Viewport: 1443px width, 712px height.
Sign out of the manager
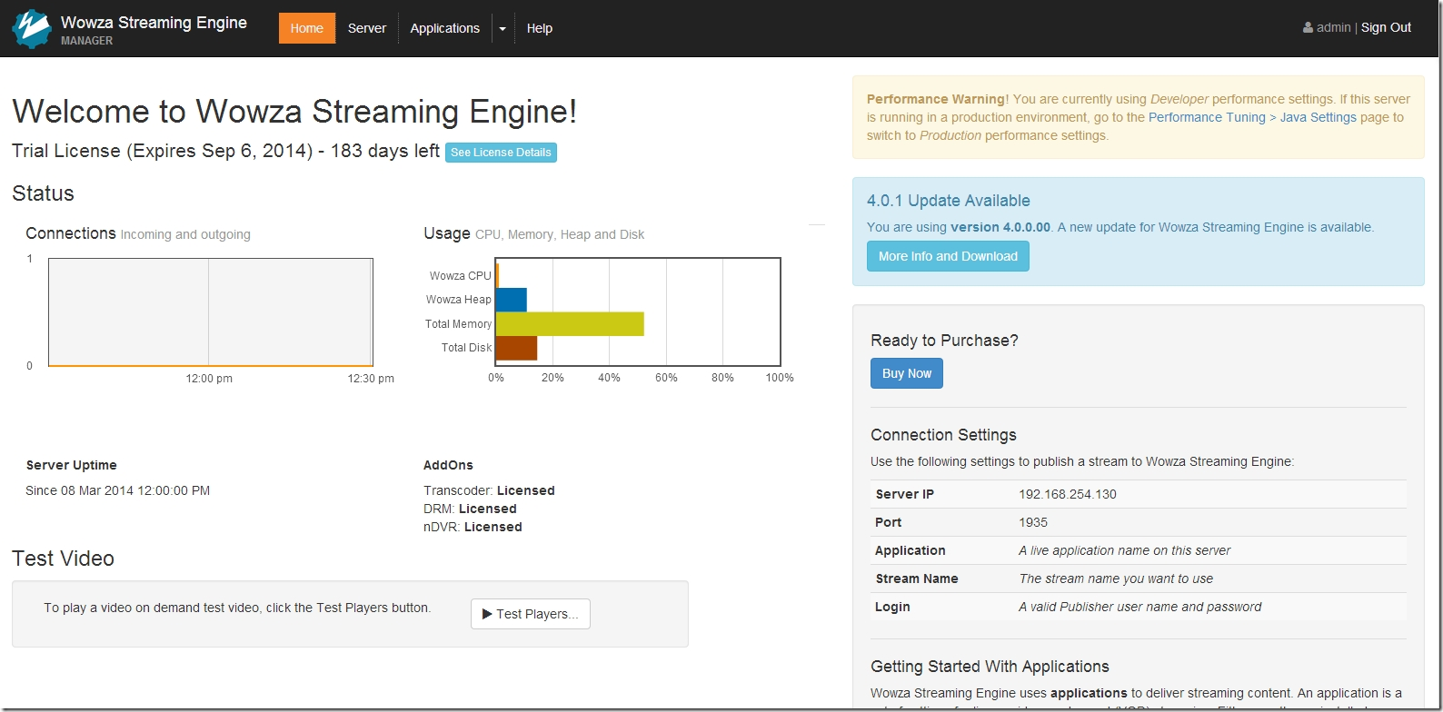point(1386,28)
